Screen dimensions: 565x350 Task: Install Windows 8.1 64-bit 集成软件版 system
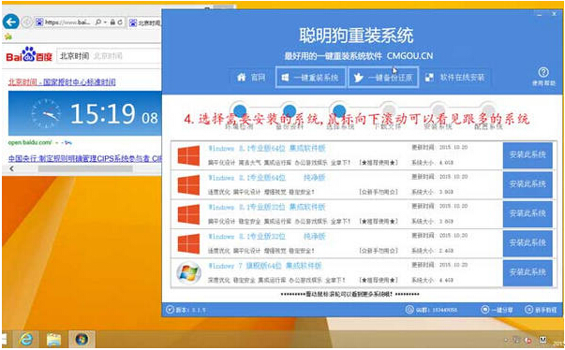point(528,155)
